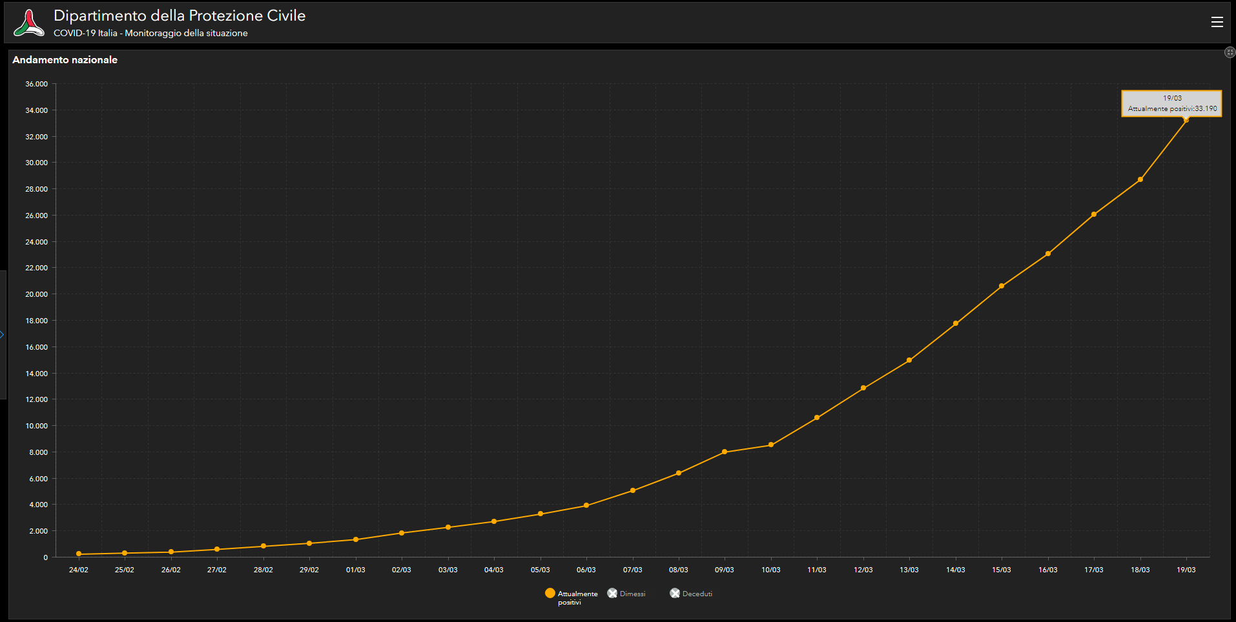Select the 29/02 data point on curve
Screen dimensions: 1236x622
point(309,543)
